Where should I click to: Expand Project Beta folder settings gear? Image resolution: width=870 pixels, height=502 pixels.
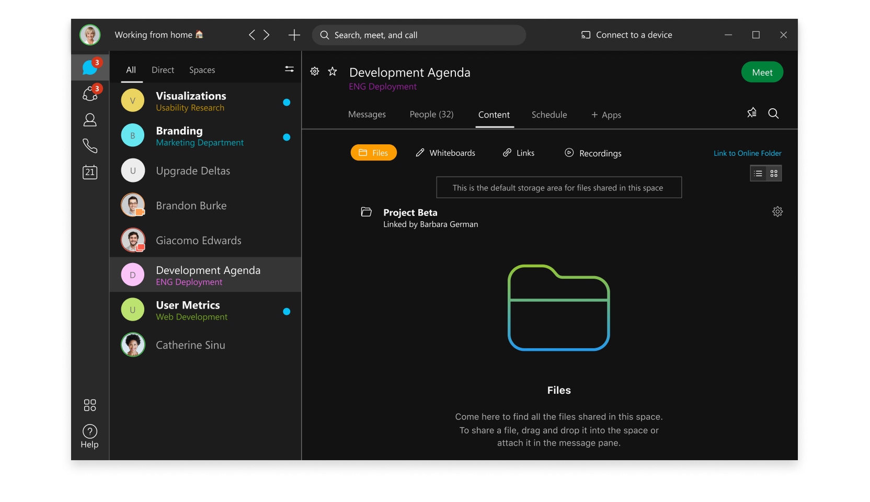[777, 212]
